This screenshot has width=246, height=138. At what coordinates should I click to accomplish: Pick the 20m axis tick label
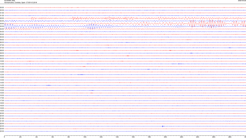point(165,137)
